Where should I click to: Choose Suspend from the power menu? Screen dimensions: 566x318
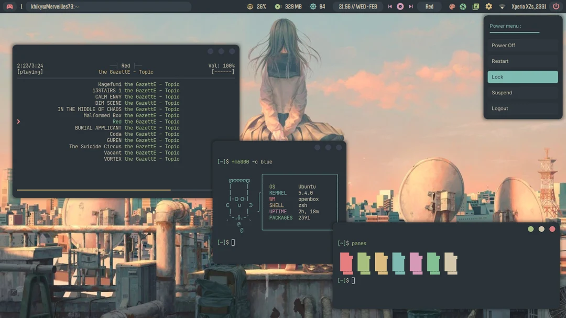(522, 92)
